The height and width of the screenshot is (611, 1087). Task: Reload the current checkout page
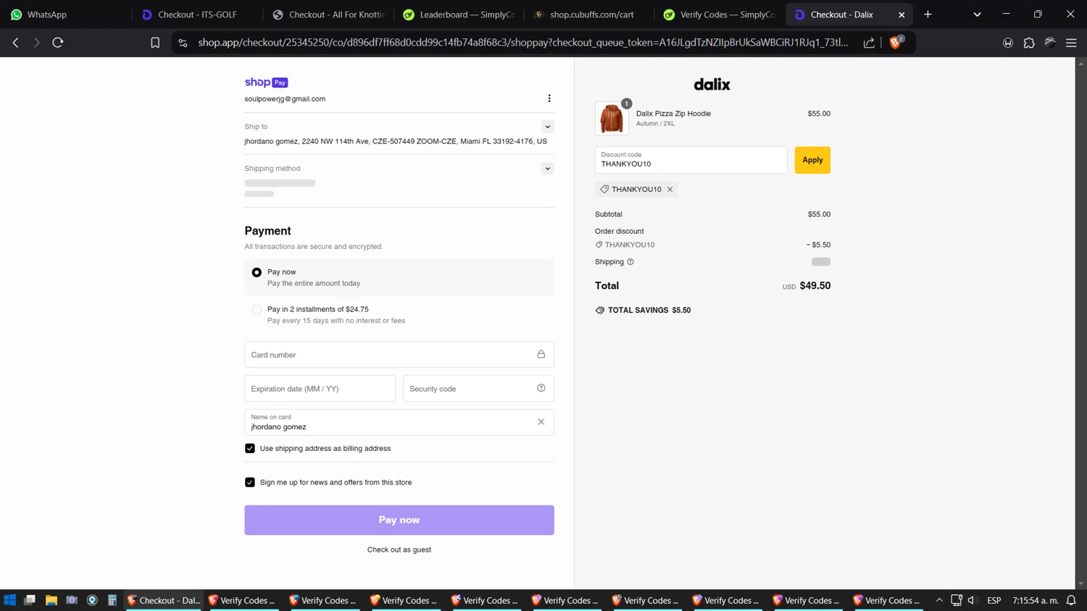click(x=58, y=43)
